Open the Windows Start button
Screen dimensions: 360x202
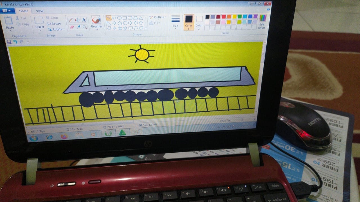point(34,138)
